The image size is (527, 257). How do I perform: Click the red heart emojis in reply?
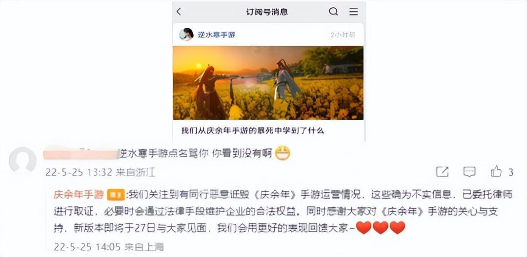point(381,228)
